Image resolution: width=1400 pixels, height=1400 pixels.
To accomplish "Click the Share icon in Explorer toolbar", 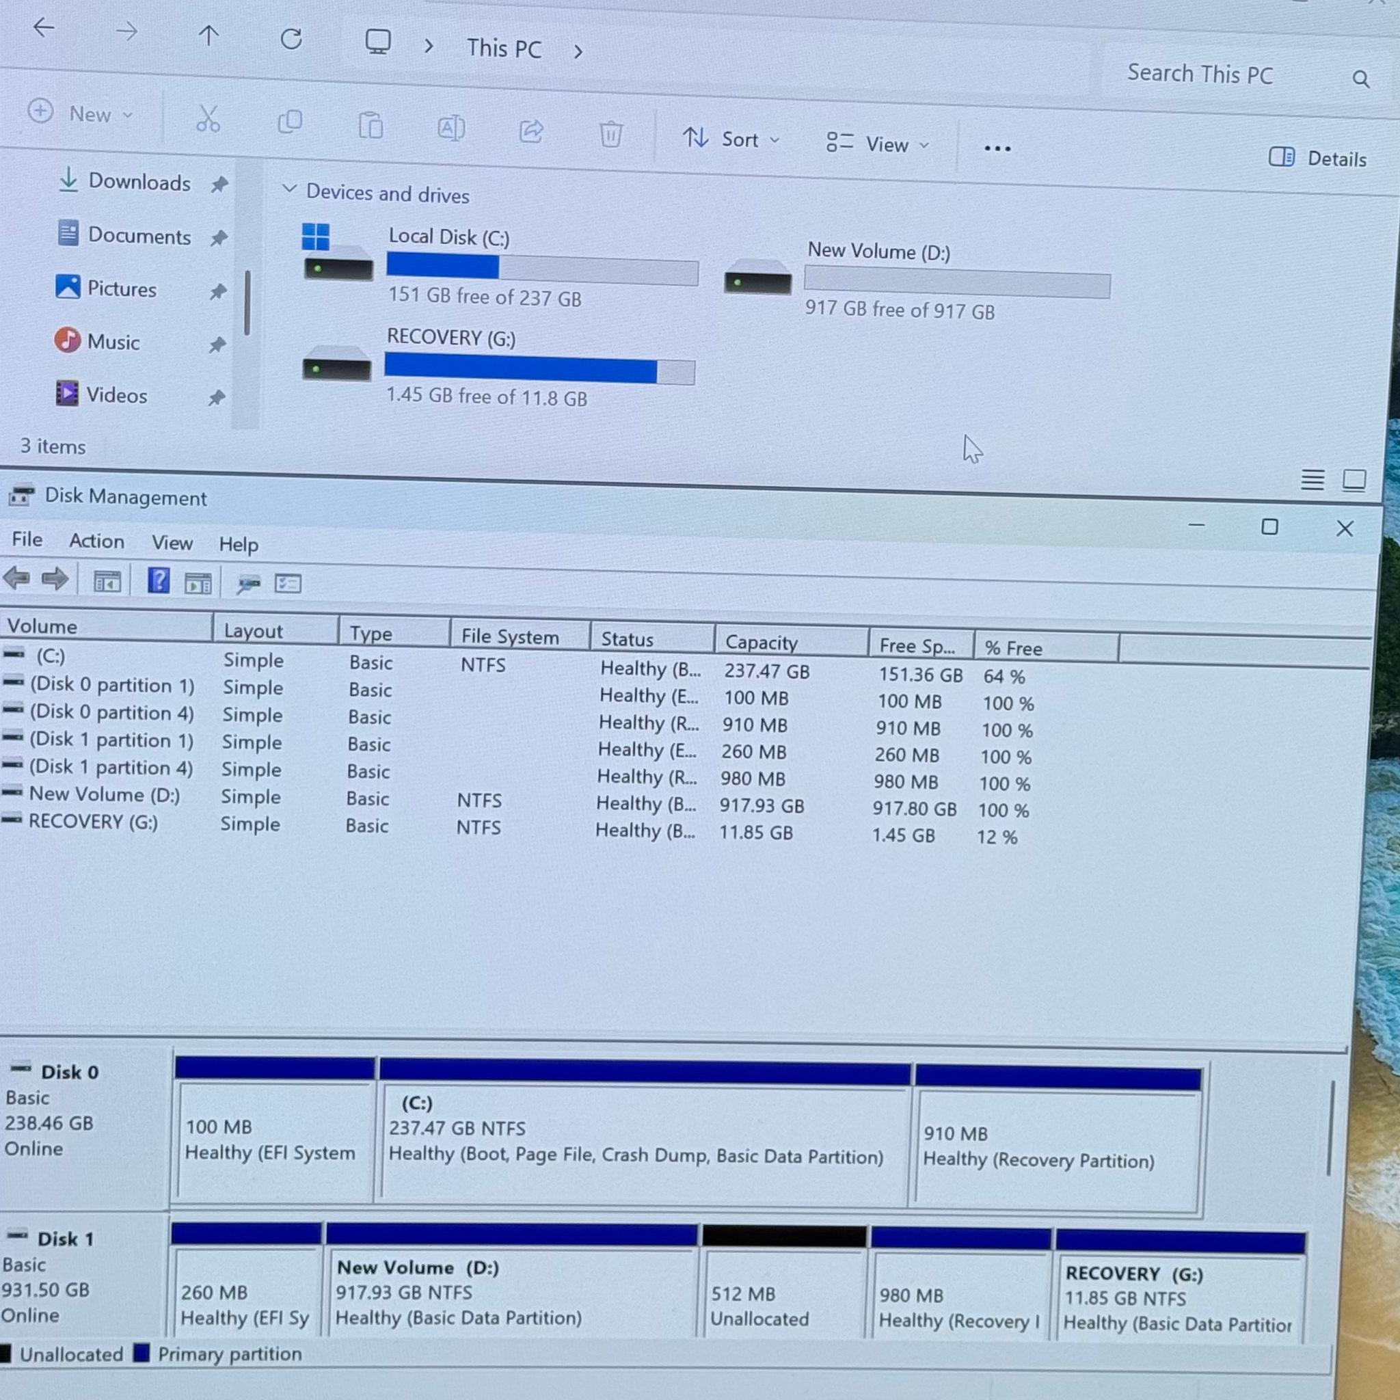I will click(531, 132).
